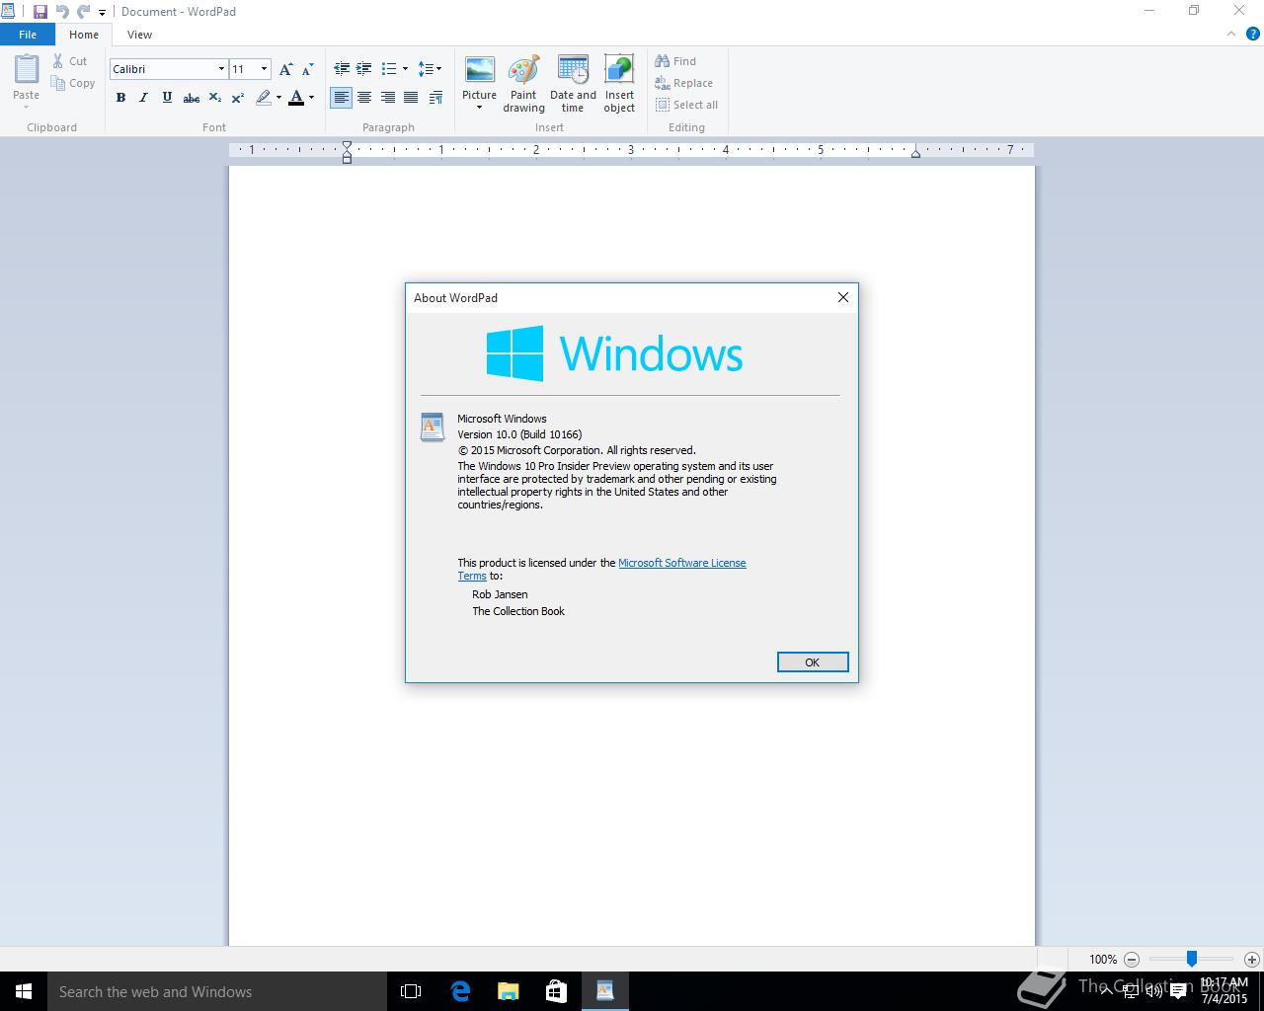Open the Paragraph settings icon

click(435, 98)
